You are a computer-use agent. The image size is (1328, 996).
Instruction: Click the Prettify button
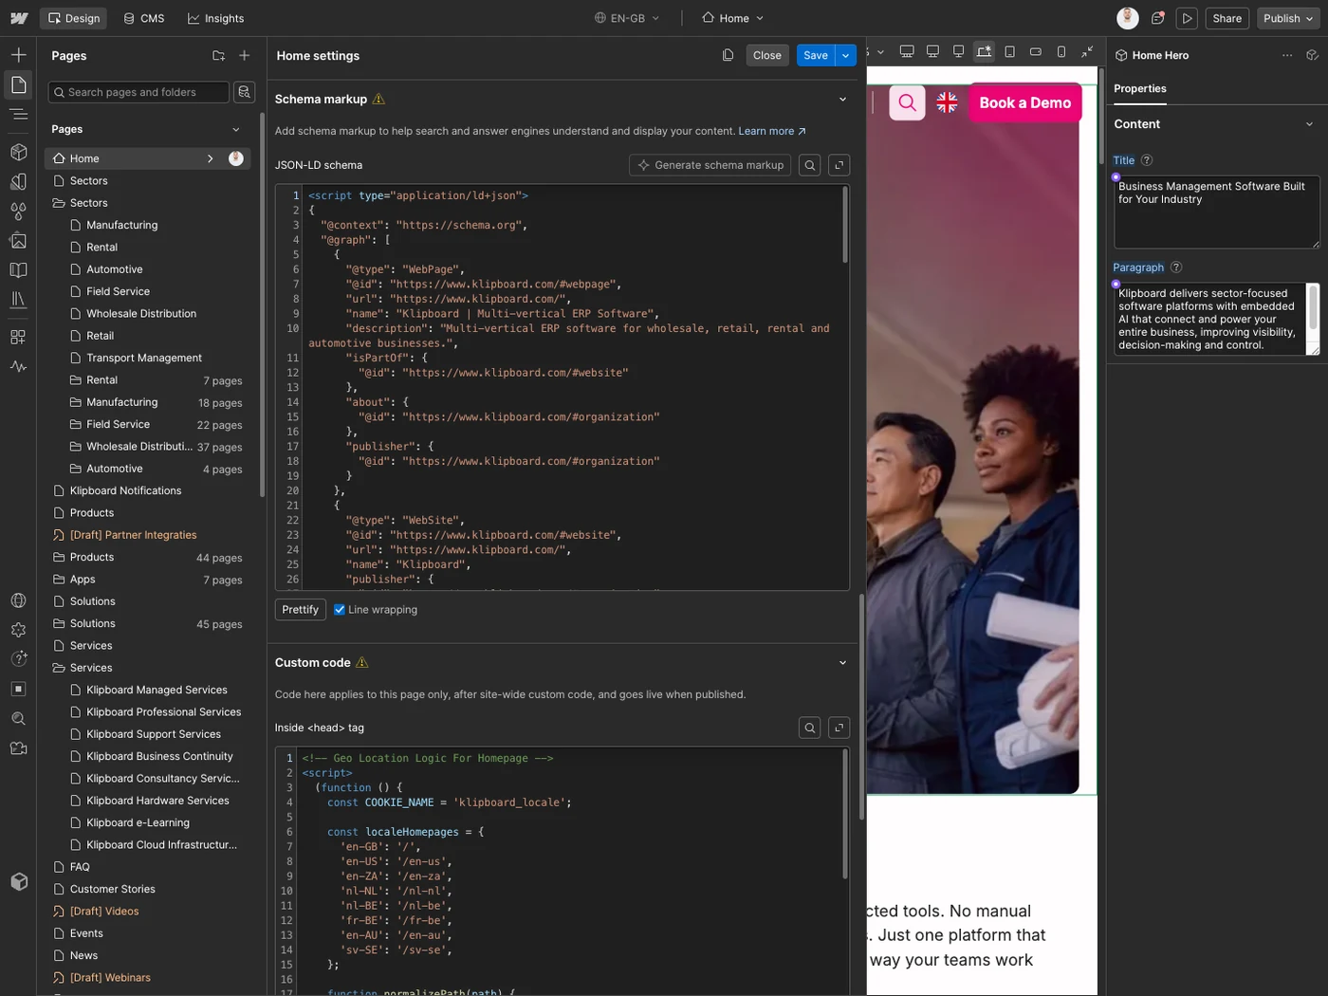[x=301, y=610]
